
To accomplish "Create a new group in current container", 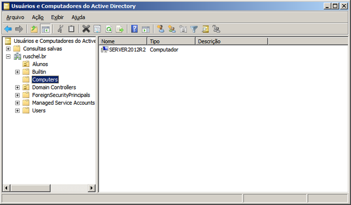I will (172, 29).
